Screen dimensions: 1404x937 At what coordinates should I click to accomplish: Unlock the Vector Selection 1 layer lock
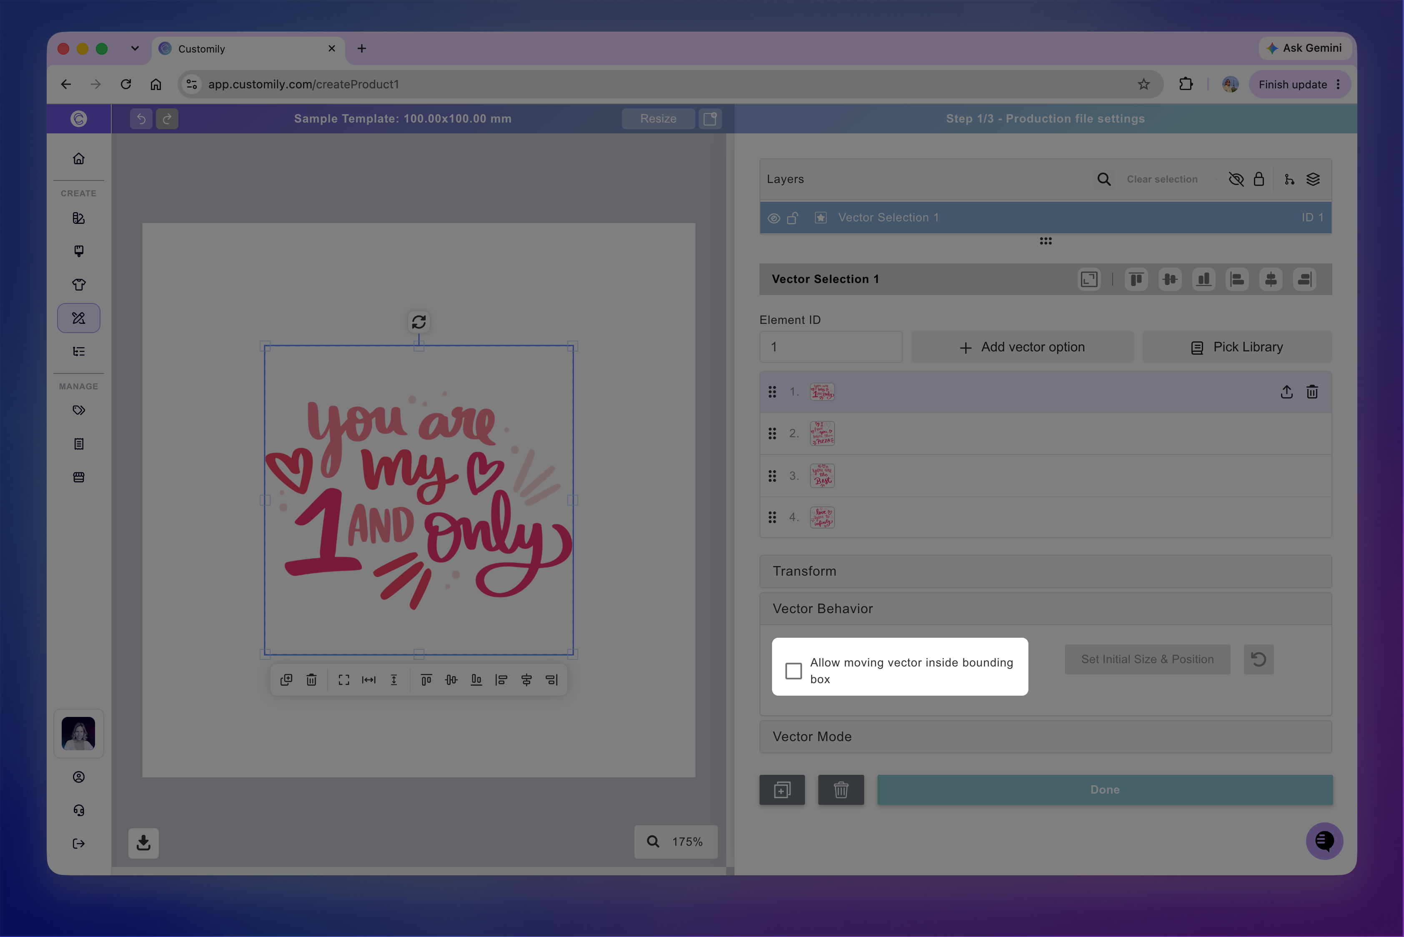pos(792,218)
